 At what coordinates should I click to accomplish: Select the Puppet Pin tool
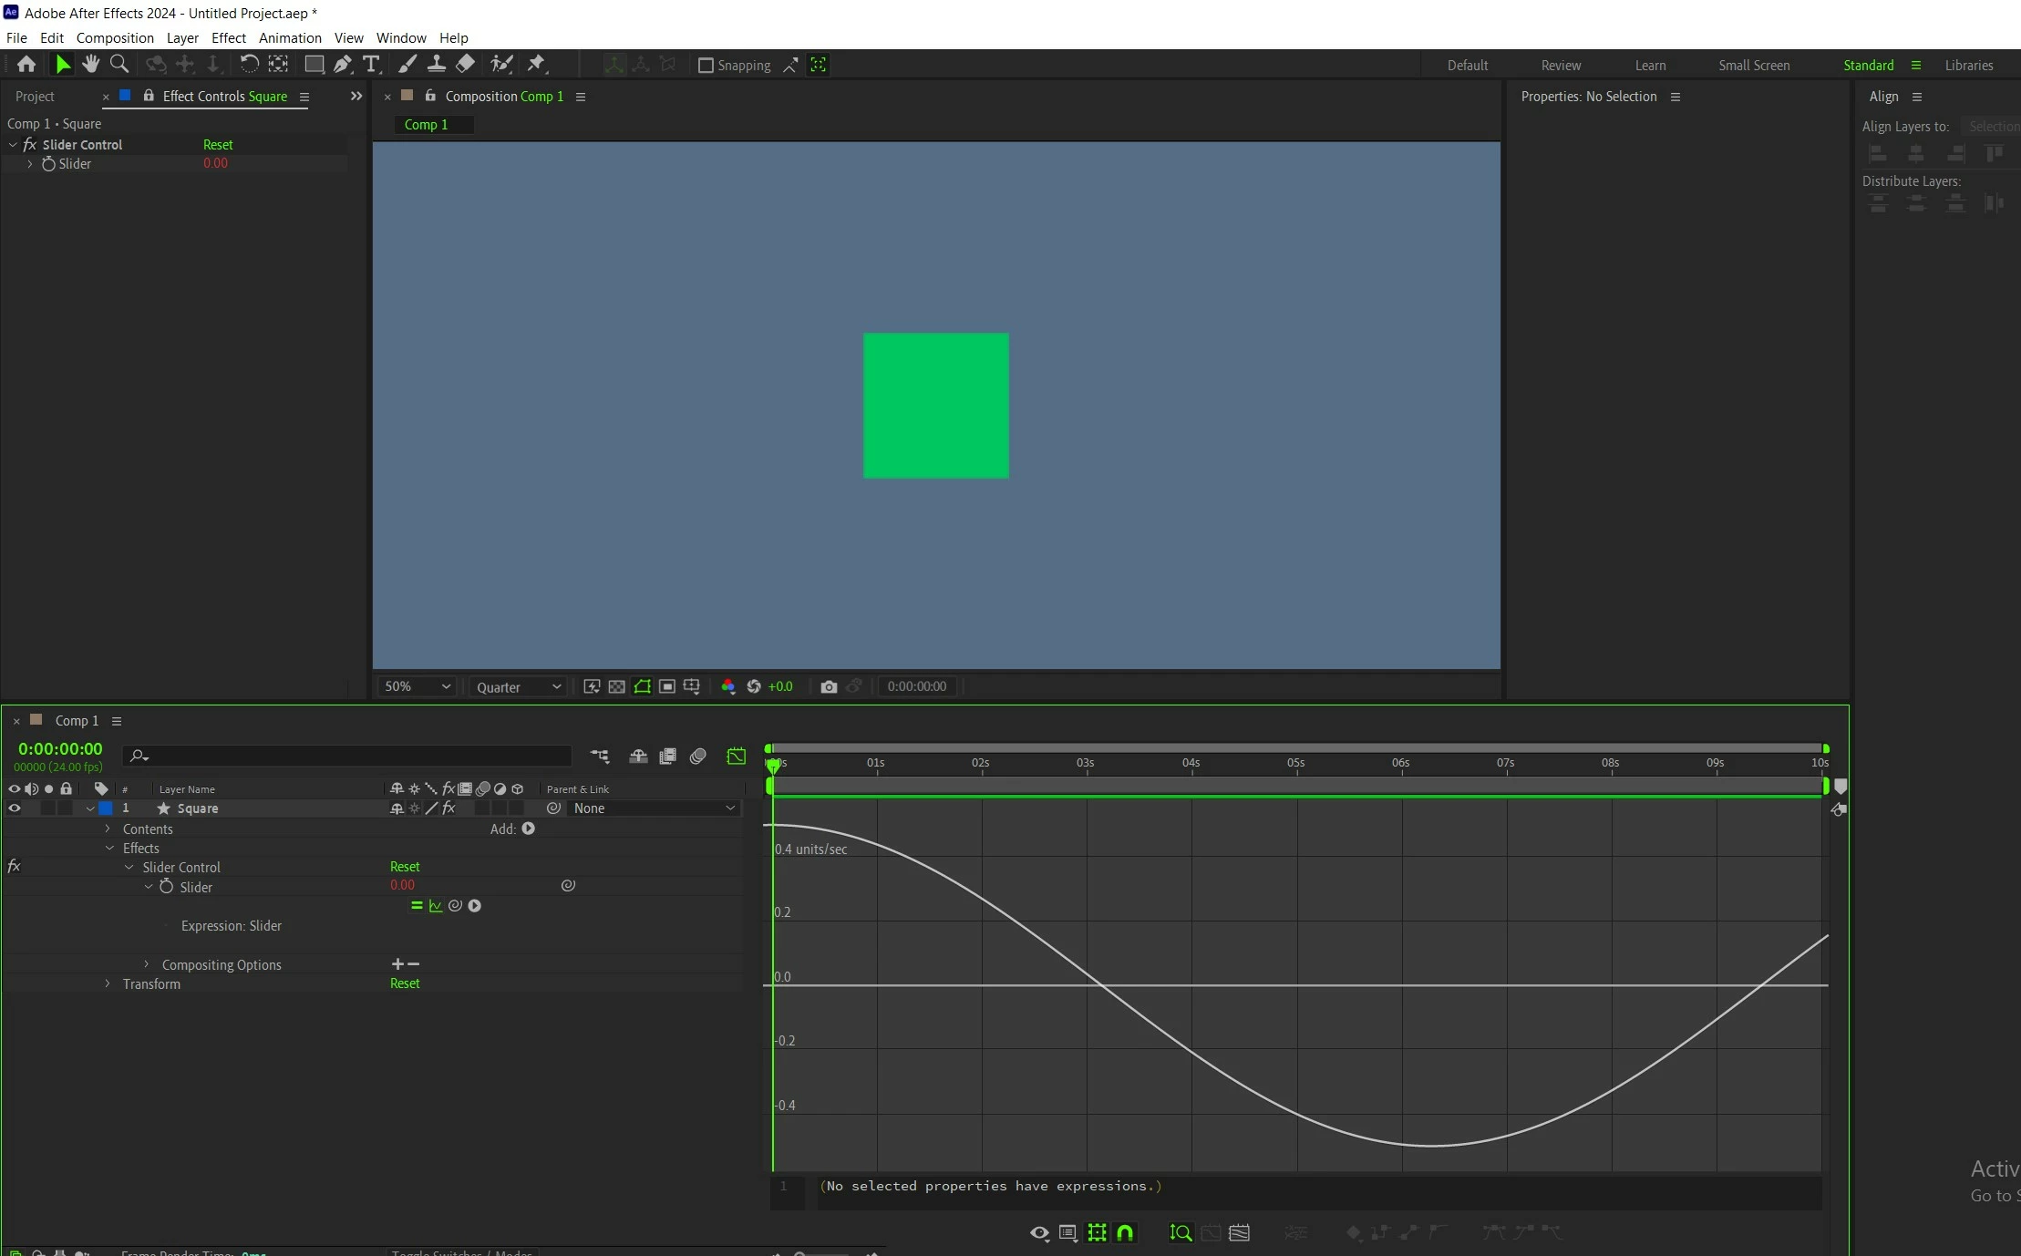536,64
